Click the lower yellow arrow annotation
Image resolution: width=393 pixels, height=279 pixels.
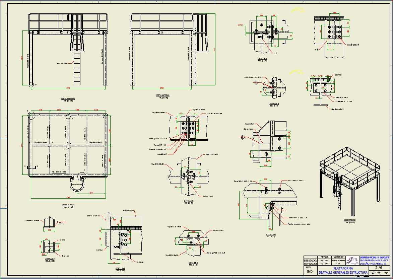tap(296, 72)
